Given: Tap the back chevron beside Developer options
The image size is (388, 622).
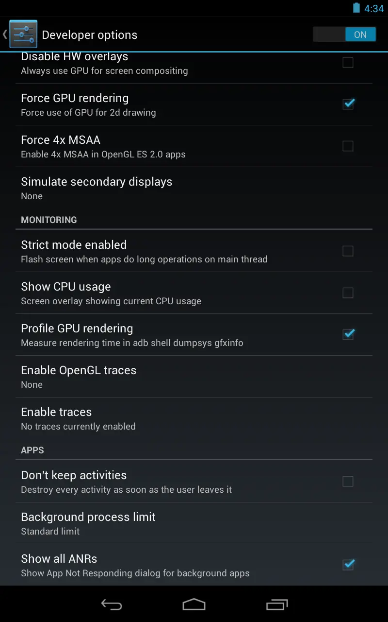Looking at the screenshot, I should pyautogui.click(x=5, y=35).
